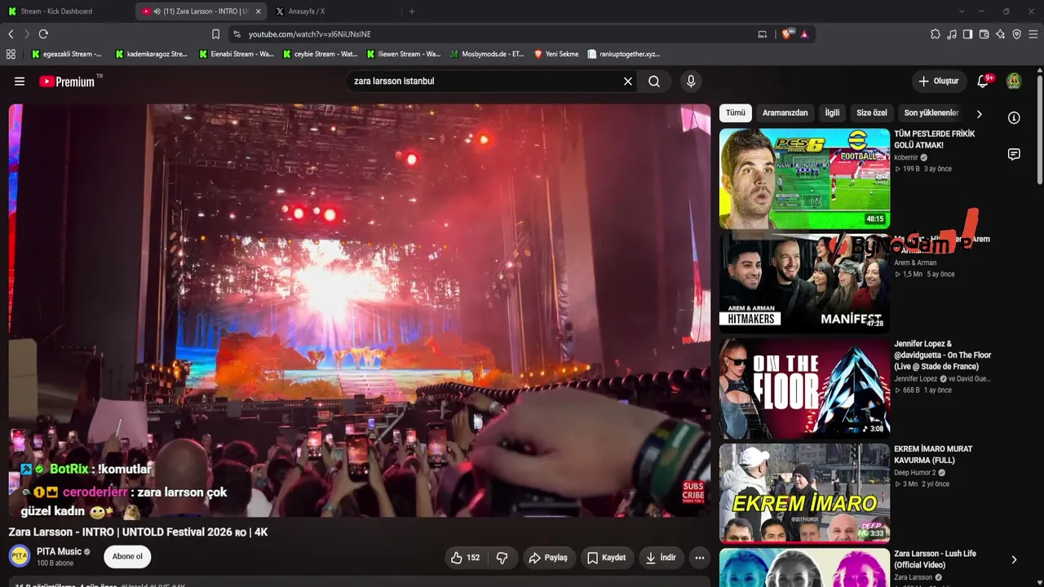This screenshot has height=587, width=1044.
Task: Download the video with İndir
Action: (661, 558)
